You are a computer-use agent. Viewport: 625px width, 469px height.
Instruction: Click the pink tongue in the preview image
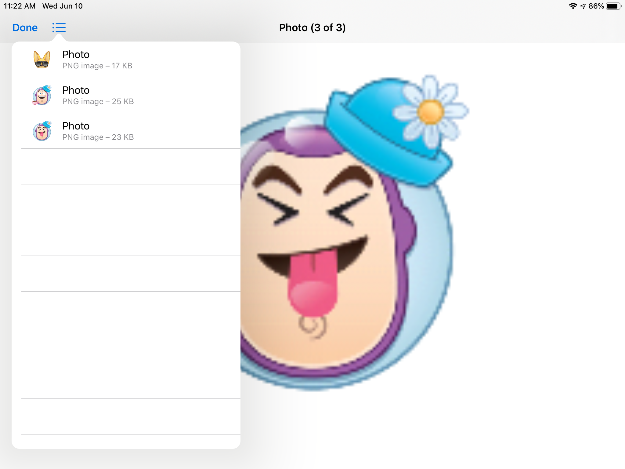pyautogui.click(x=312, y=284)
